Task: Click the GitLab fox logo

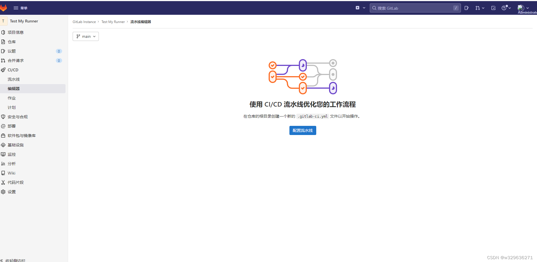Action: tap(3, 8)
